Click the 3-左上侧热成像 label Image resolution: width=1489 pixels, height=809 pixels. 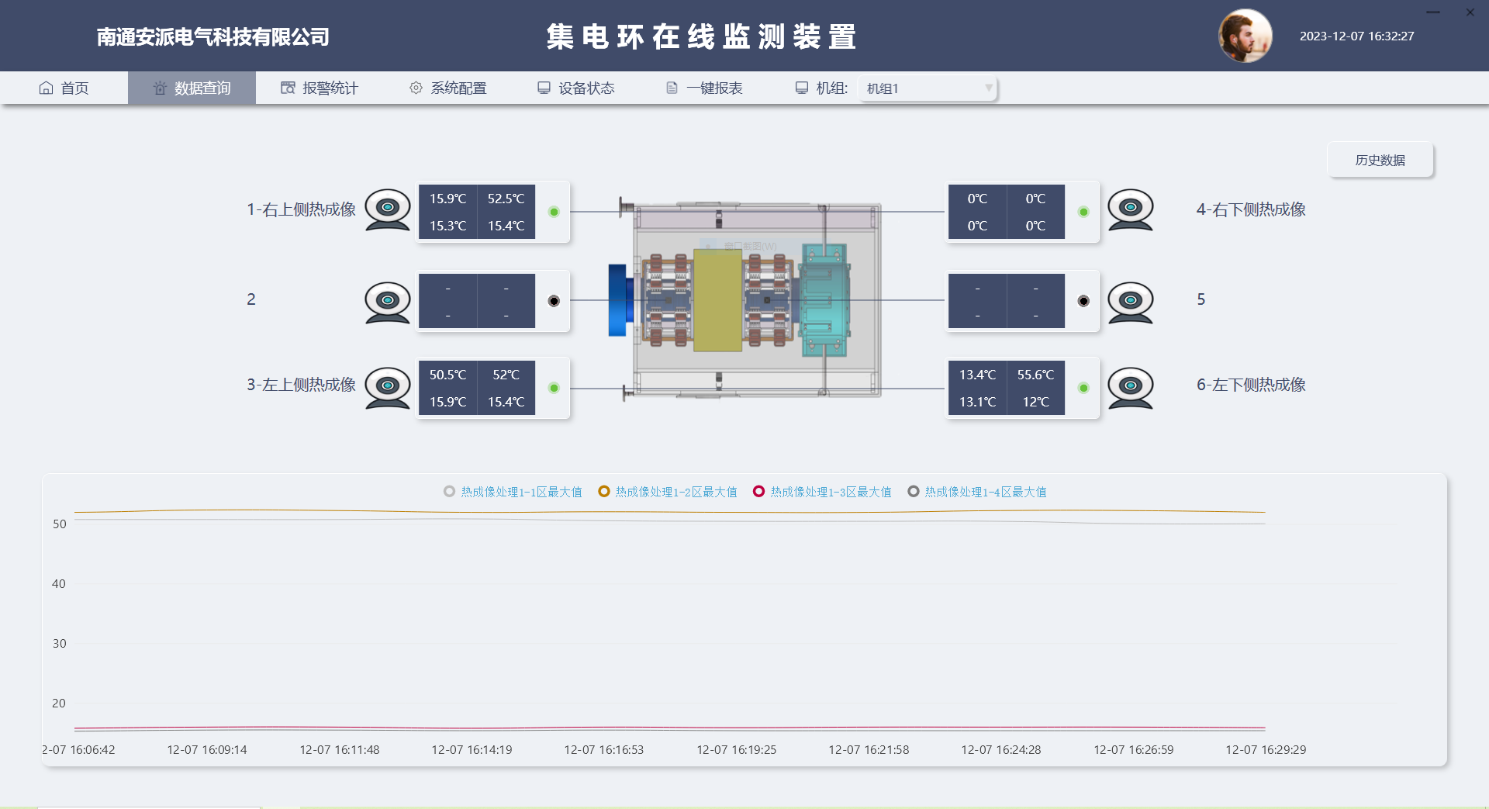(301, 385)
